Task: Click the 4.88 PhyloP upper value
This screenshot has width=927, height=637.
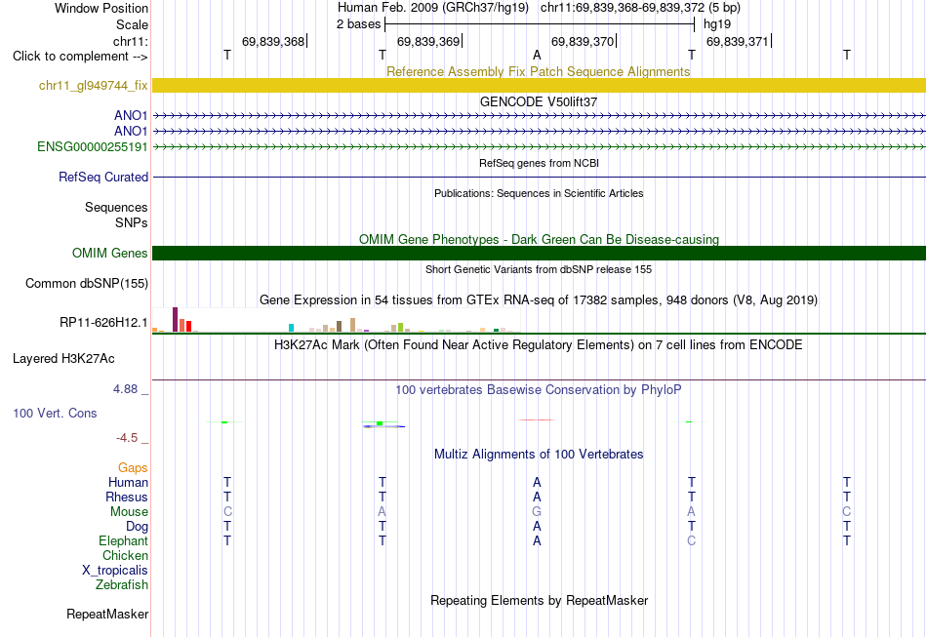Action: click(x=125, y=389)
